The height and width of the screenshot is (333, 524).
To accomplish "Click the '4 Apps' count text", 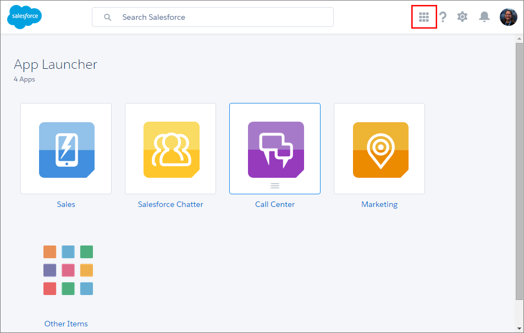I will click(x=24, y=79).
